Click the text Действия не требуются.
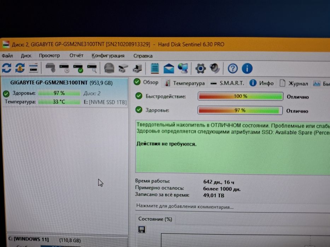Viewport: 330px width, 247px height. click(x=166, y=144)
